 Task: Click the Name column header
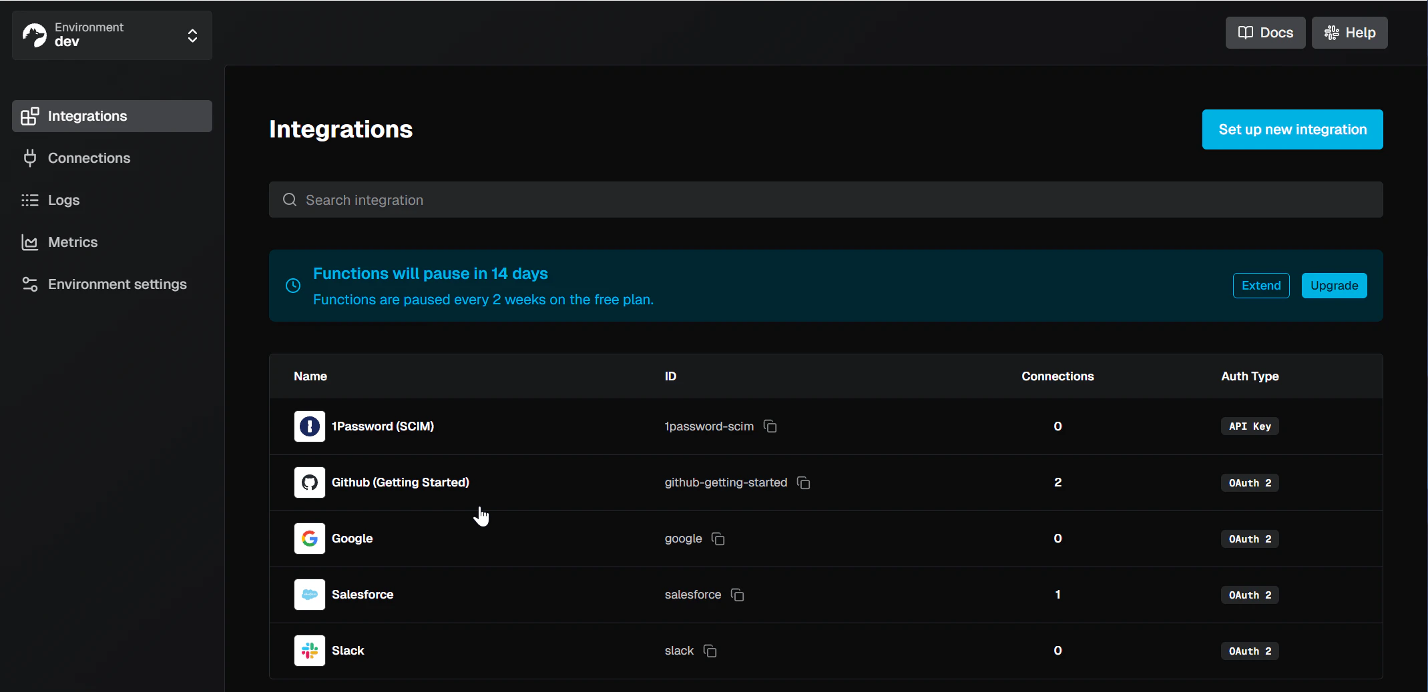coord(310,376)
